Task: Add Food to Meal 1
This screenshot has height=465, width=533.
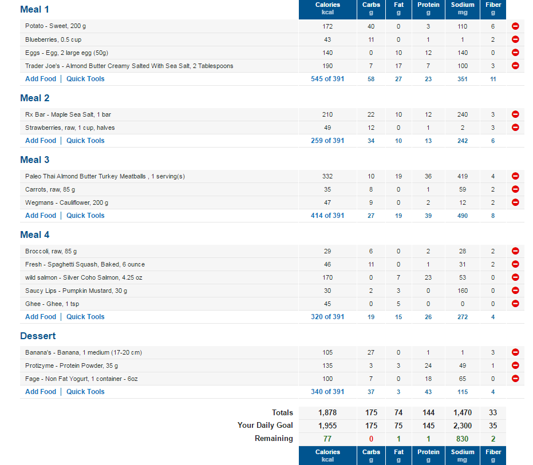Action: [41, 79]
